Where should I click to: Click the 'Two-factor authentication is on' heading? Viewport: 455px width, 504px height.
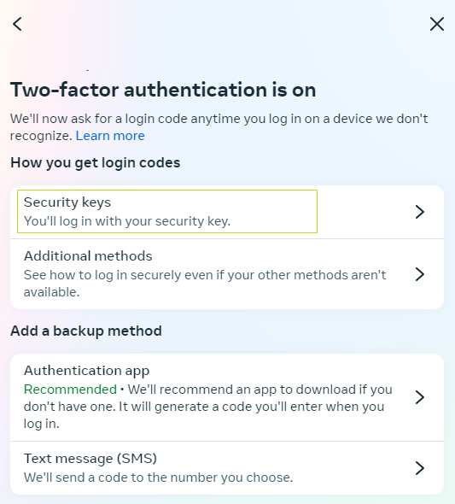(163, 90)
